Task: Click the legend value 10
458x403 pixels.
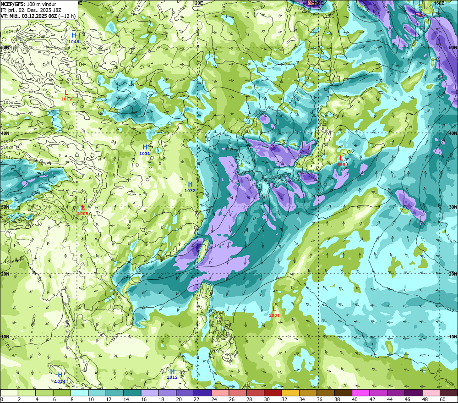Action: pyautogui.click(x=91, y=399)
